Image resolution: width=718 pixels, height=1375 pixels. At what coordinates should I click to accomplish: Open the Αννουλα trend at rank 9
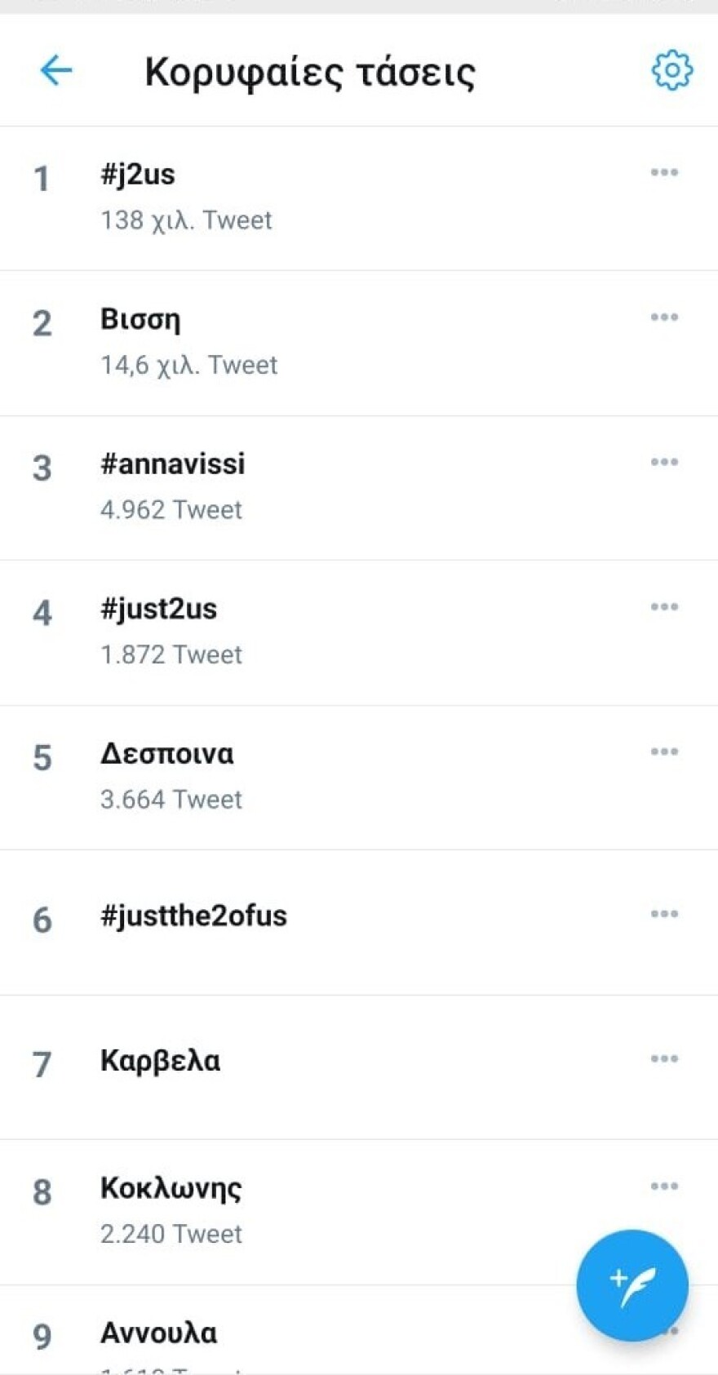[158, 1333]
